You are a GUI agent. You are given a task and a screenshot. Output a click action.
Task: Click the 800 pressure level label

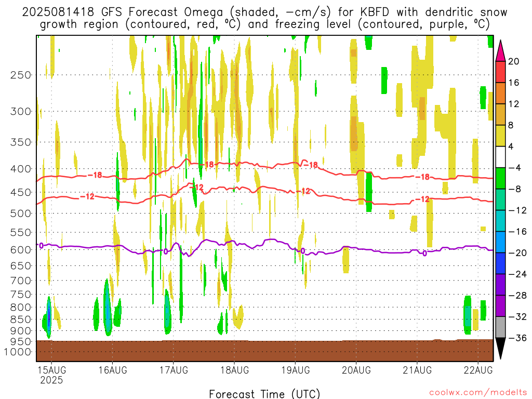(21, 308)
